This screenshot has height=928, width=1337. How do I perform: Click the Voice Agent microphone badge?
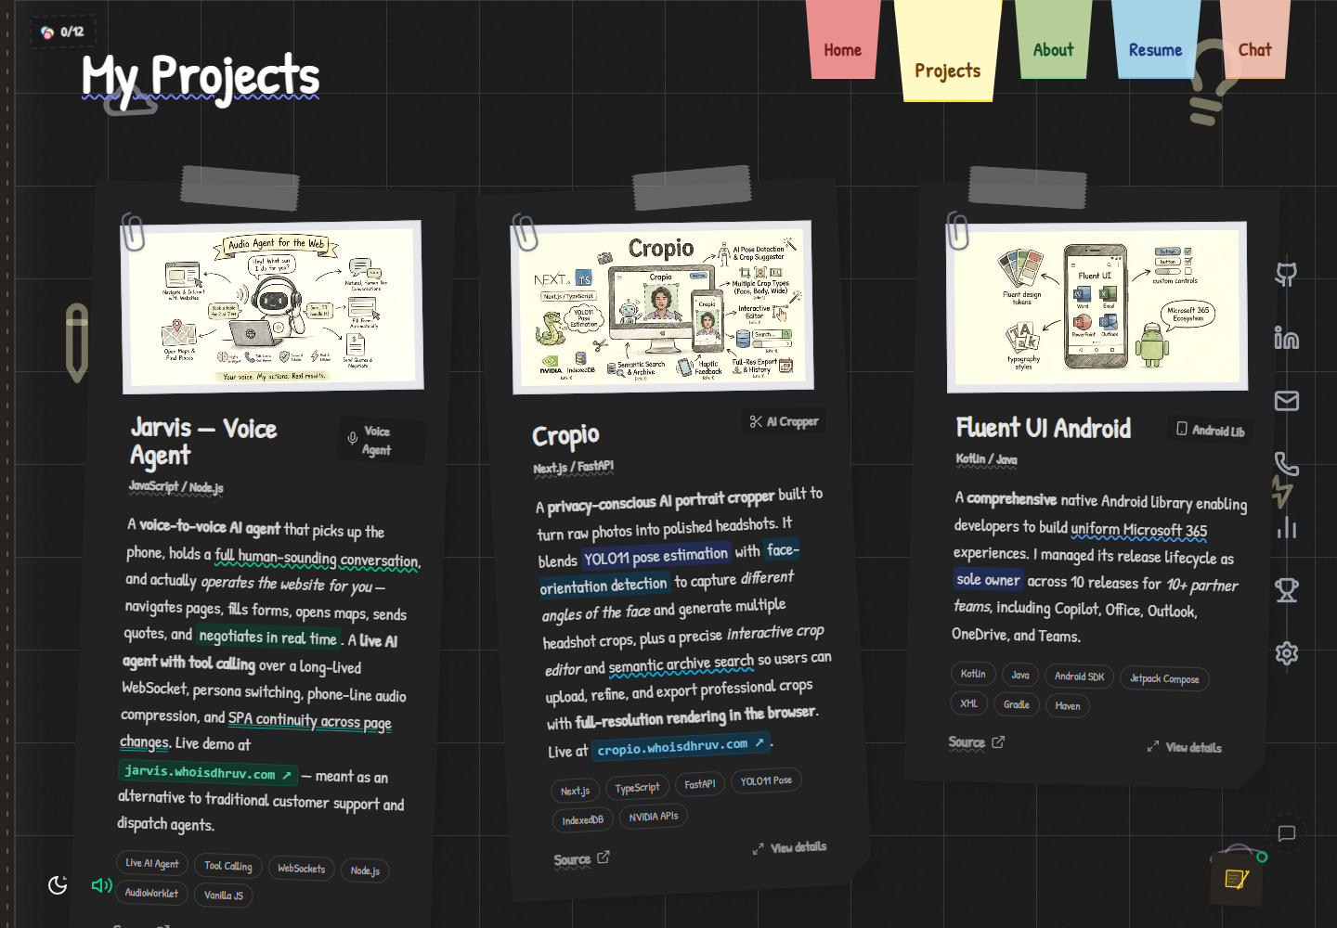coord(381,441)
